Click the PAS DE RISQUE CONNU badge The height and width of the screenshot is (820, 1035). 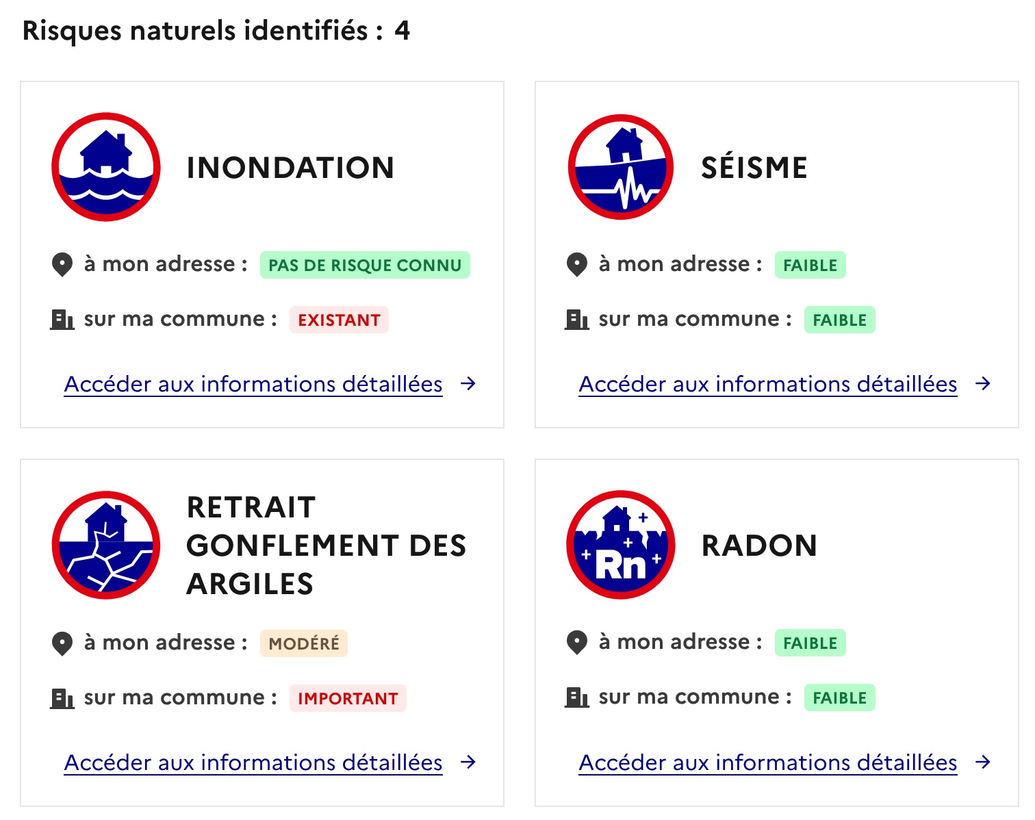click(x=365, y=265)
